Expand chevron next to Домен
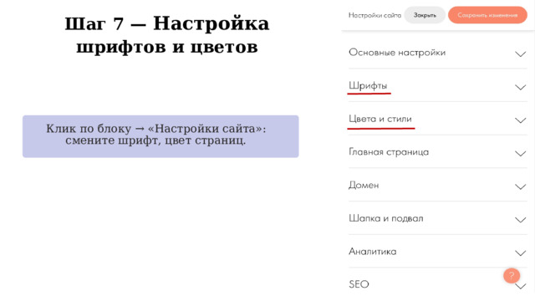Screen dimensions: 535x301 [x=520, y=186]
